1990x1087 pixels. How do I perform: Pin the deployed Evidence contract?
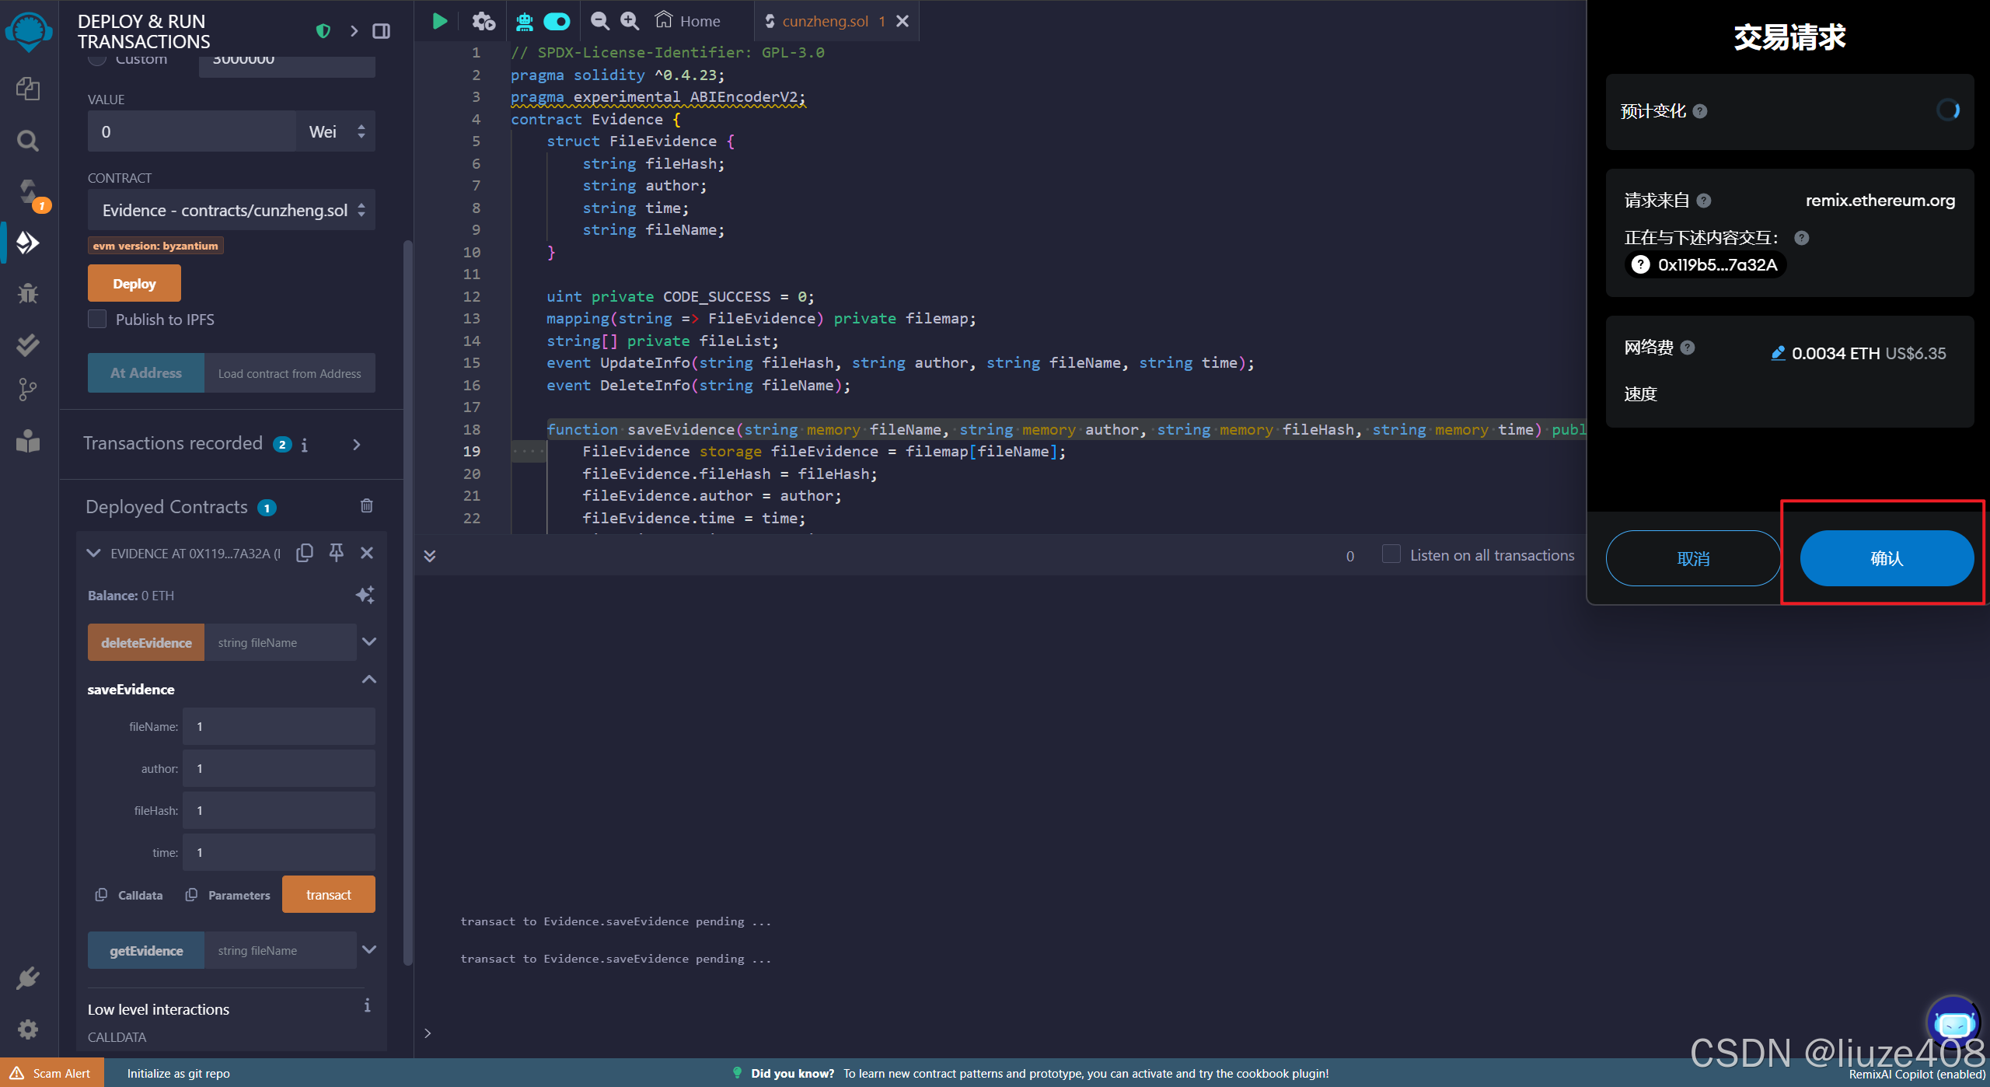[336, 553]
